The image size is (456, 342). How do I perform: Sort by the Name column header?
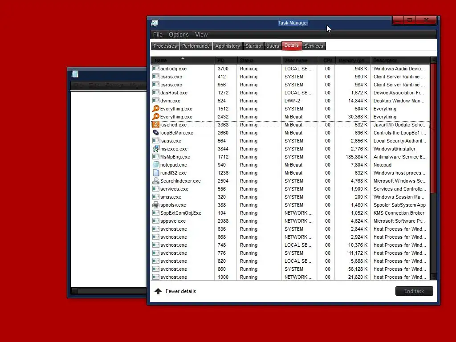(183, 60)
